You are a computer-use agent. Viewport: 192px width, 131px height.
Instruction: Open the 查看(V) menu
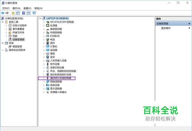pos(27,8)
